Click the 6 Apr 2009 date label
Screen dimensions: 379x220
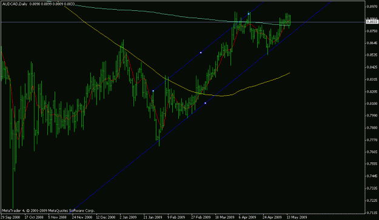click(247, 217)
